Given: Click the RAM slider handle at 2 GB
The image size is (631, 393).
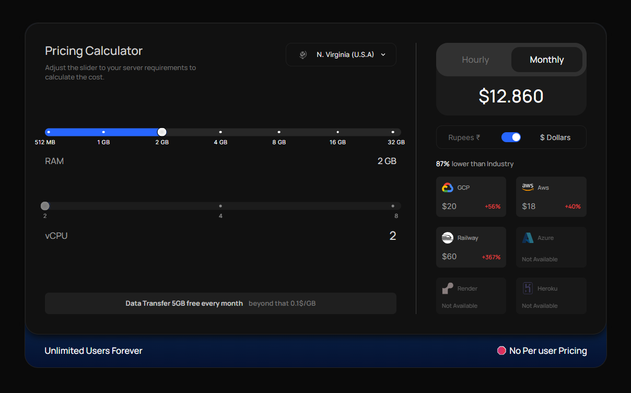Looking at the screenshot, I should (162, 132).
